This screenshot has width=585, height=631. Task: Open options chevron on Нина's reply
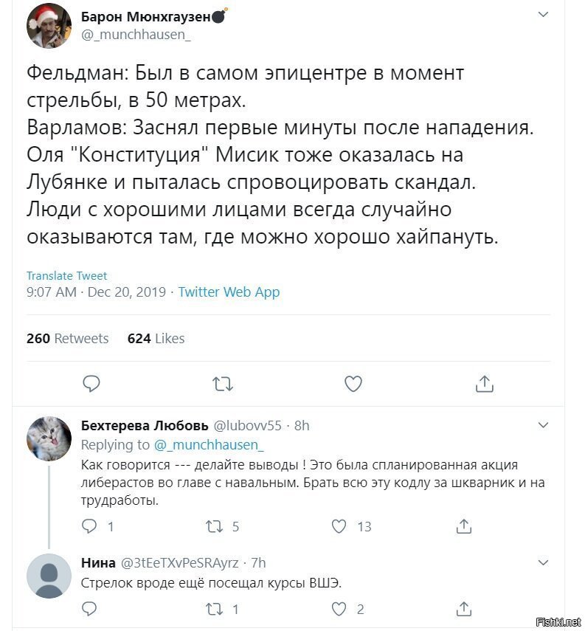tap(543, 562)
